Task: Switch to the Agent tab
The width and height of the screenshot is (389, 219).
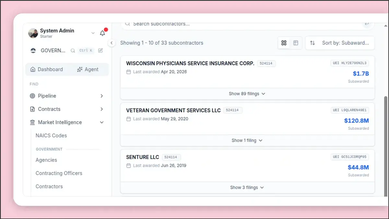Action: [x=88, y=69]
